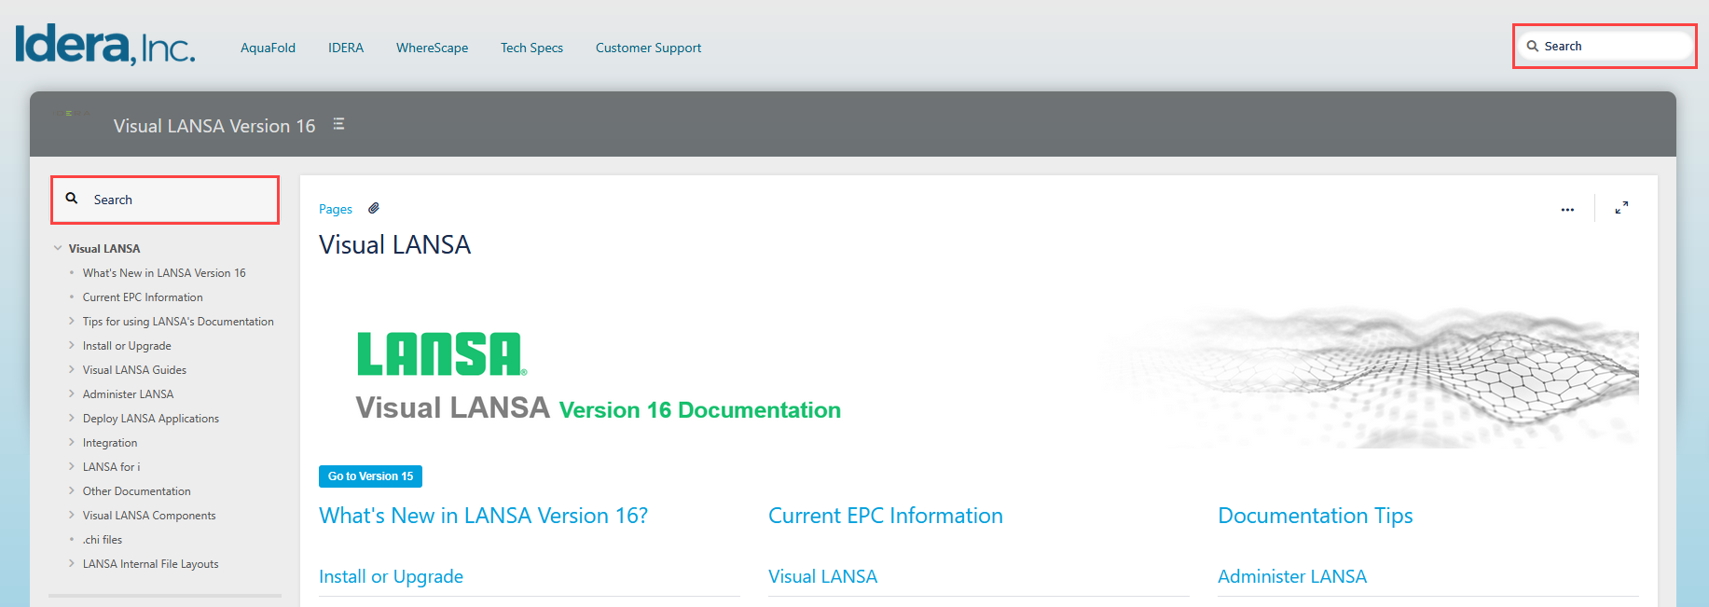This screenshot has width=1709, height=607.
Task: Click the Go to Version 15 button
Action: [x=370, y=476]
